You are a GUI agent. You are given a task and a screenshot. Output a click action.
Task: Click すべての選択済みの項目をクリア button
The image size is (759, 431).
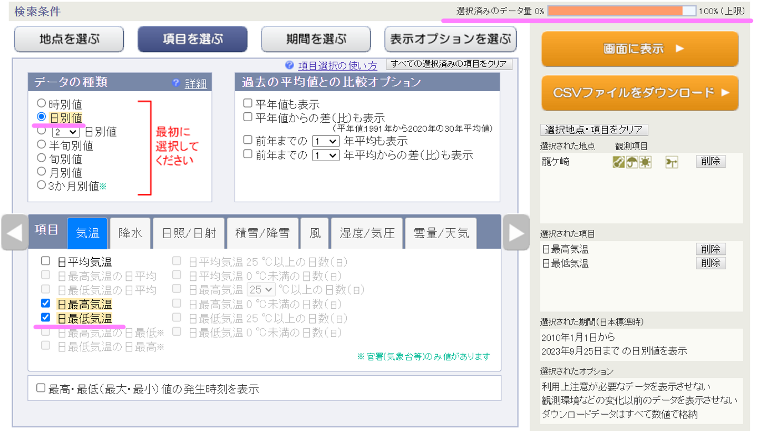450,64
